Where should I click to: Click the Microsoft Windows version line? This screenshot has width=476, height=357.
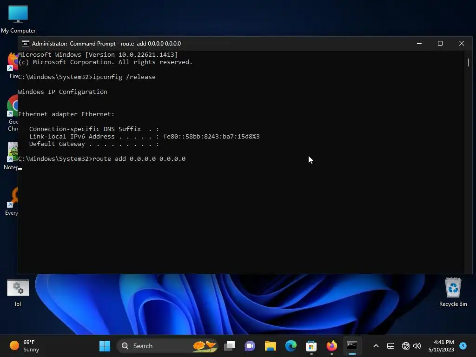pos(98,55)
